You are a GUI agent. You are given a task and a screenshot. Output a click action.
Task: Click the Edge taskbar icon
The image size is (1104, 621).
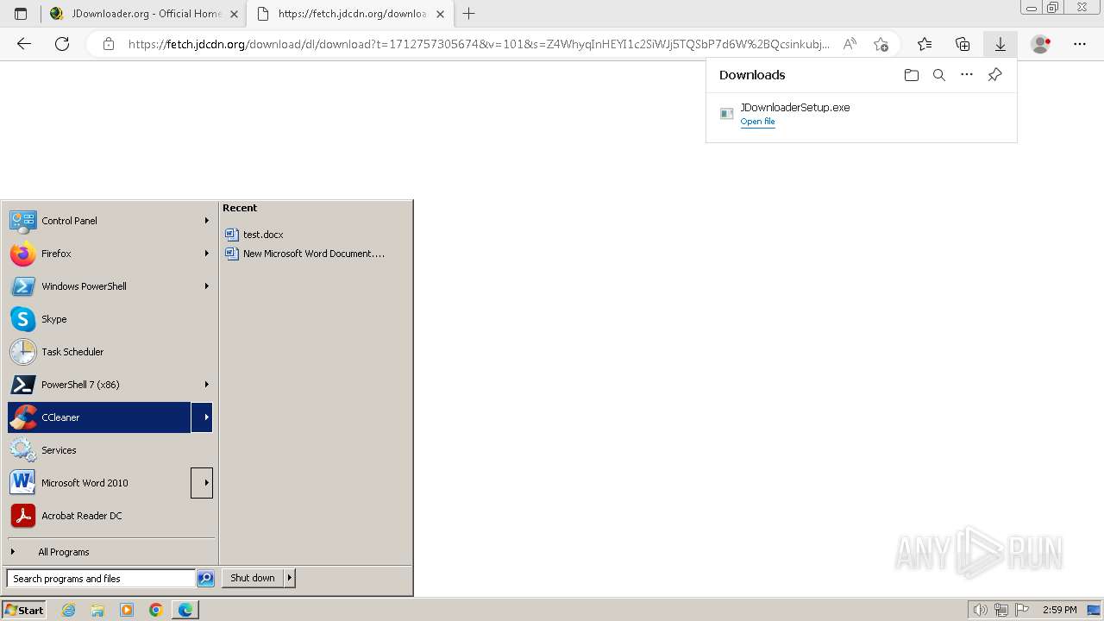point(185,610)
